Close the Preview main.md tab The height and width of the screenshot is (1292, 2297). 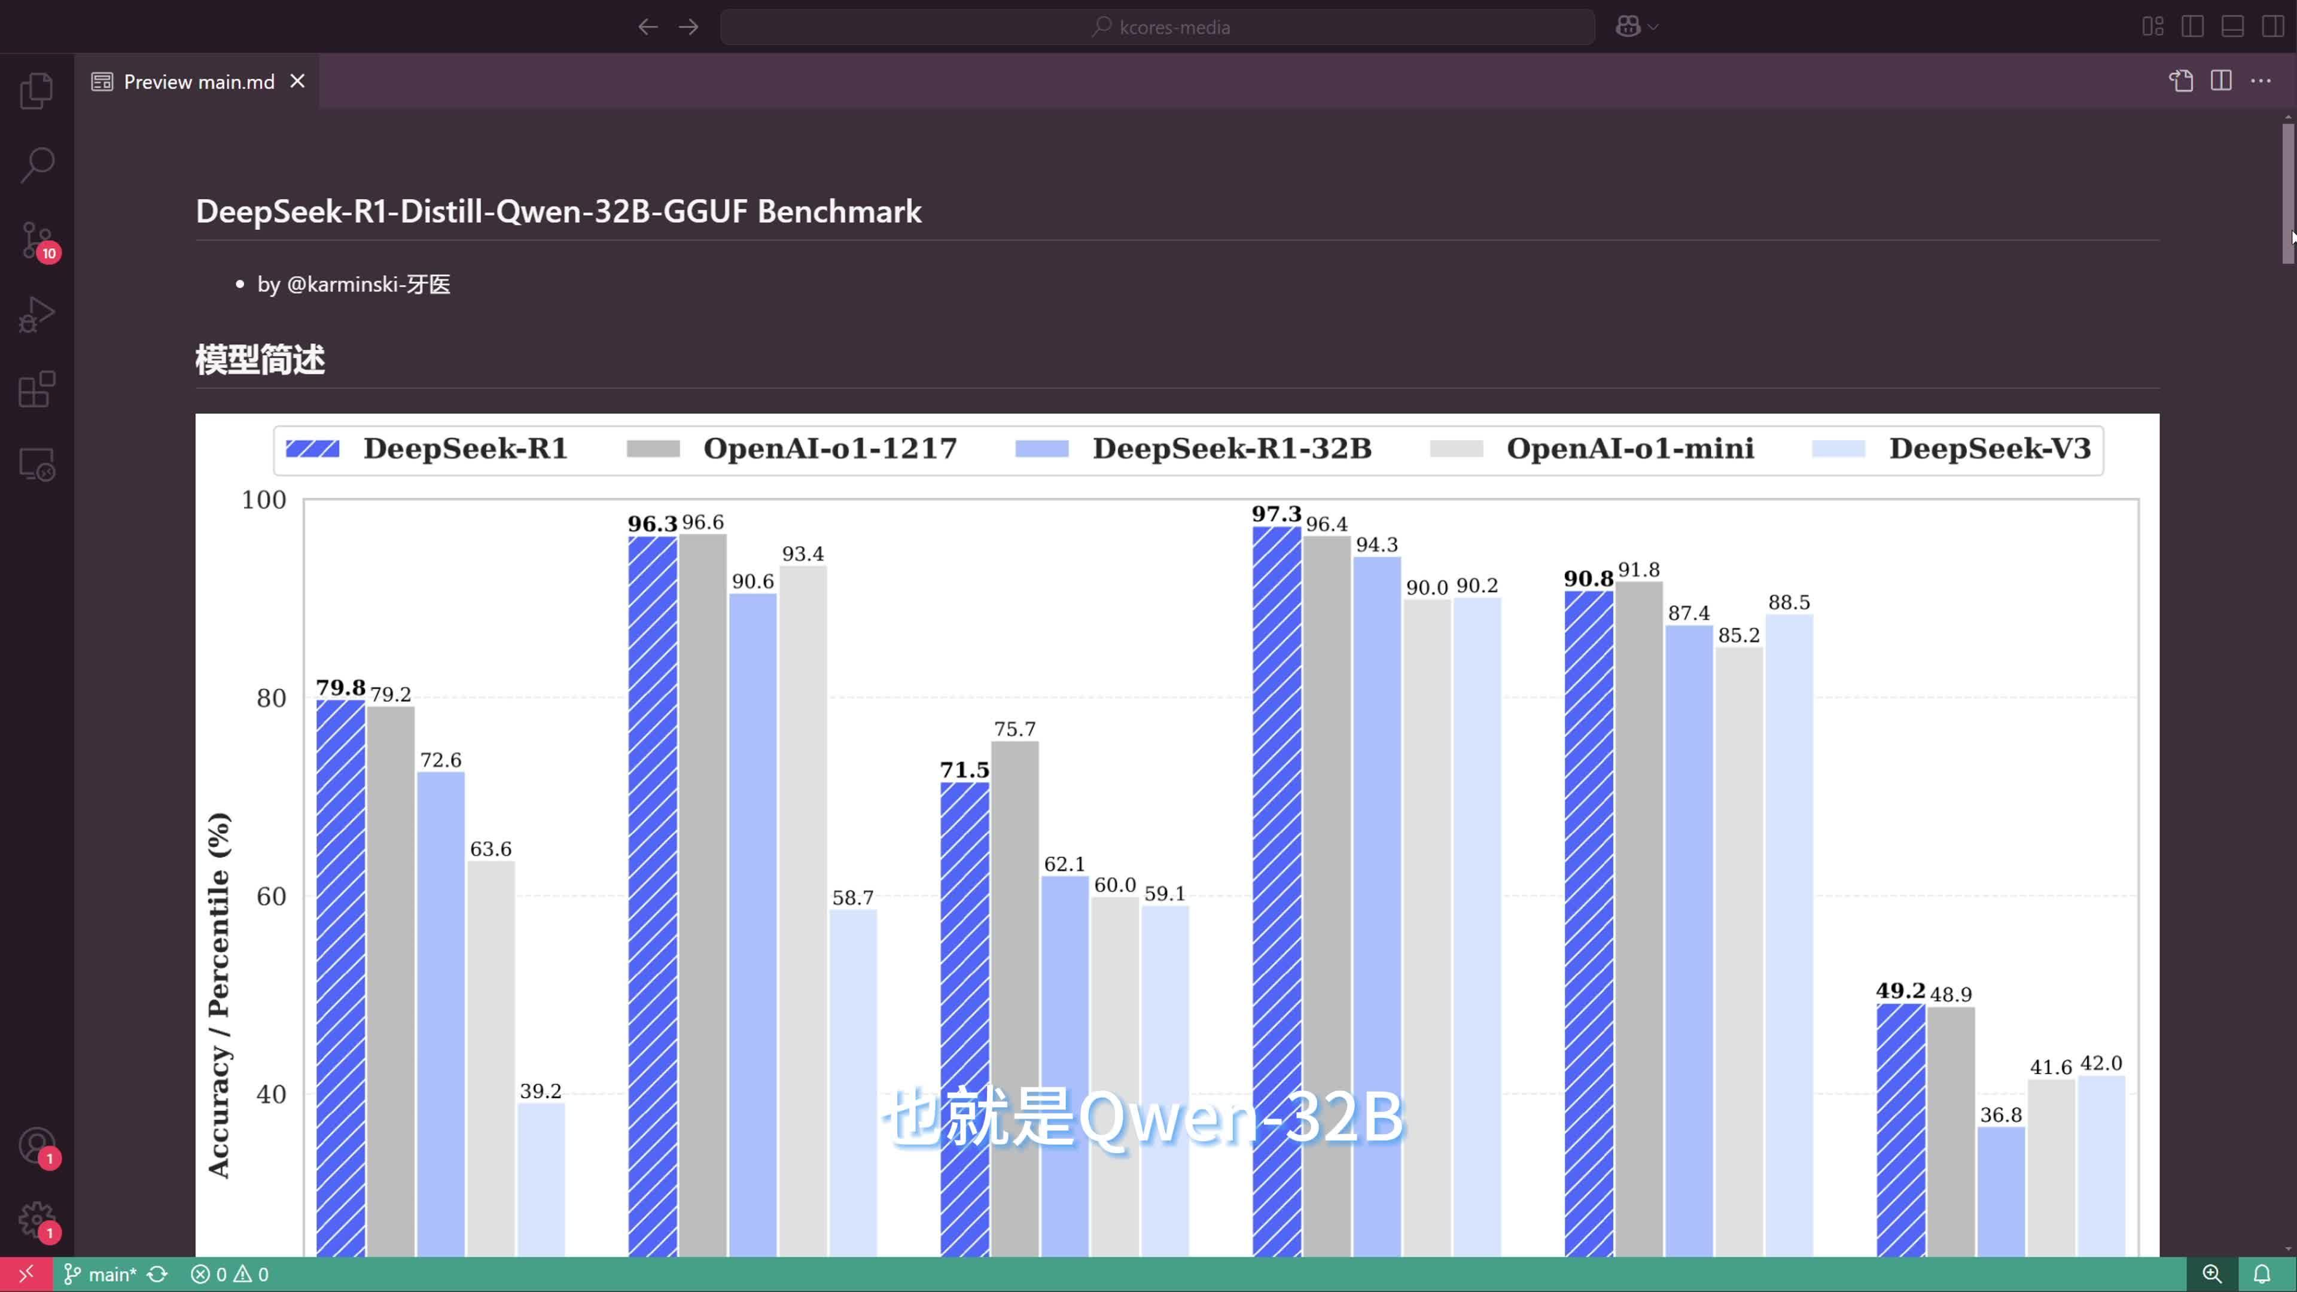298,81
